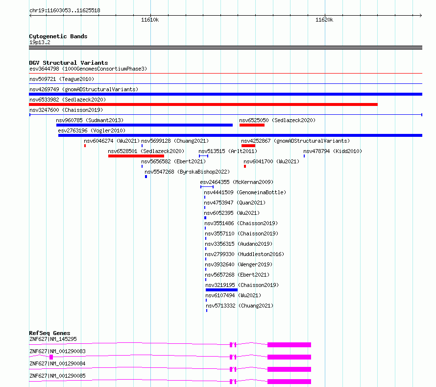Select the NM_001290085 large exon block

pyautogui.click(x=289, y=382)
